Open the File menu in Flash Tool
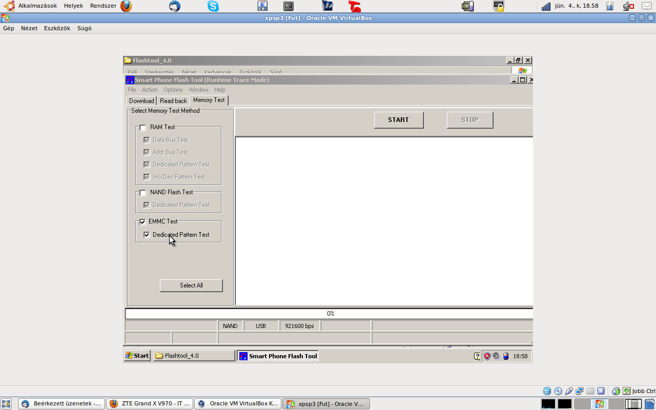This screenshot has height=410, width=656. pos(132,90)
